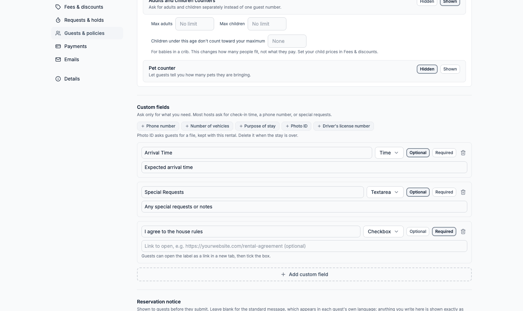Remove the house rules checkbox field
Image resolution: width=523 pixels, height=311 pixels.
tap(463, 232)
